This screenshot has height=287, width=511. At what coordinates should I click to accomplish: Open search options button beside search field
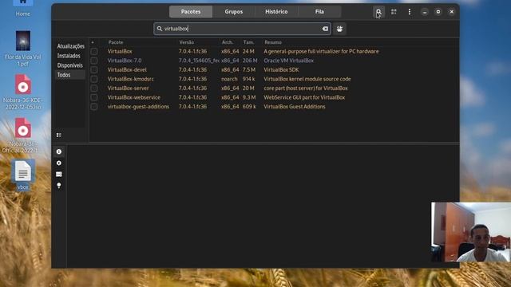[x=339, y=29]
